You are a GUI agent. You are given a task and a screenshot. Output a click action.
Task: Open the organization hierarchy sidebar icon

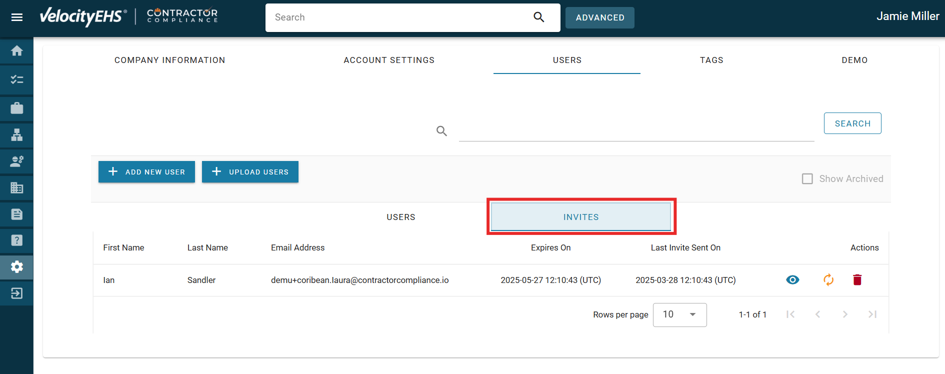pyautogui.click(x=17, y=135)
